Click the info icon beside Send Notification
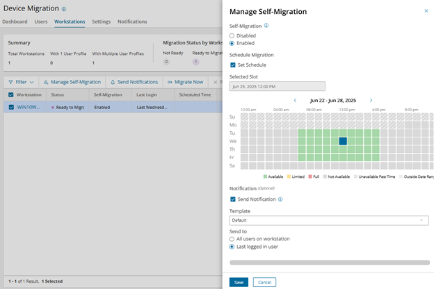 (x=280, y=199)
